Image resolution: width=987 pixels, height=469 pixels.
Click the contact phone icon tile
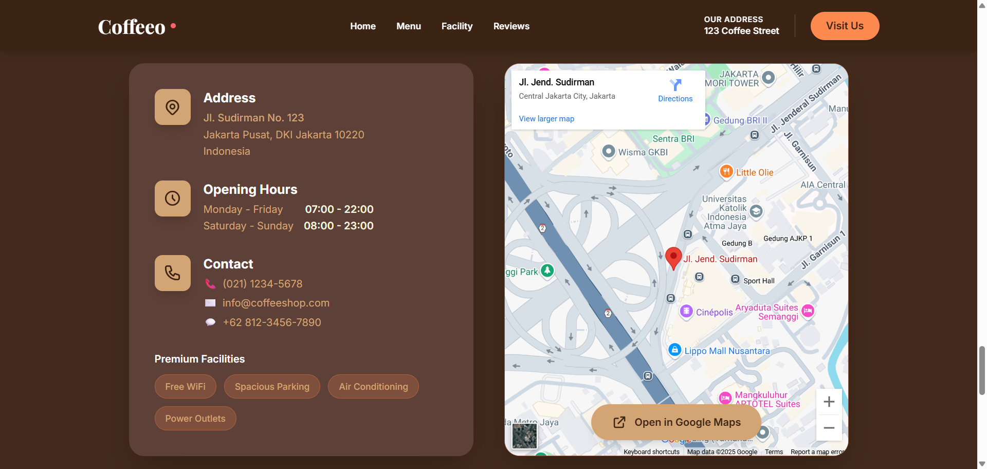(172, 273)
